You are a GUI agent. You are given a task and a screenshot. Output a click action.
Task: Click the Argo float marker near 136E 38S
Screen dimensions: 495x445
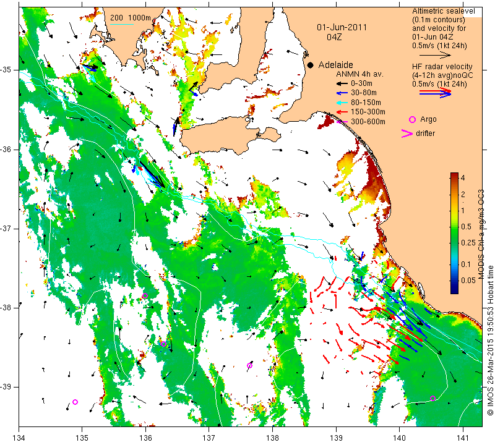(145, 296)
